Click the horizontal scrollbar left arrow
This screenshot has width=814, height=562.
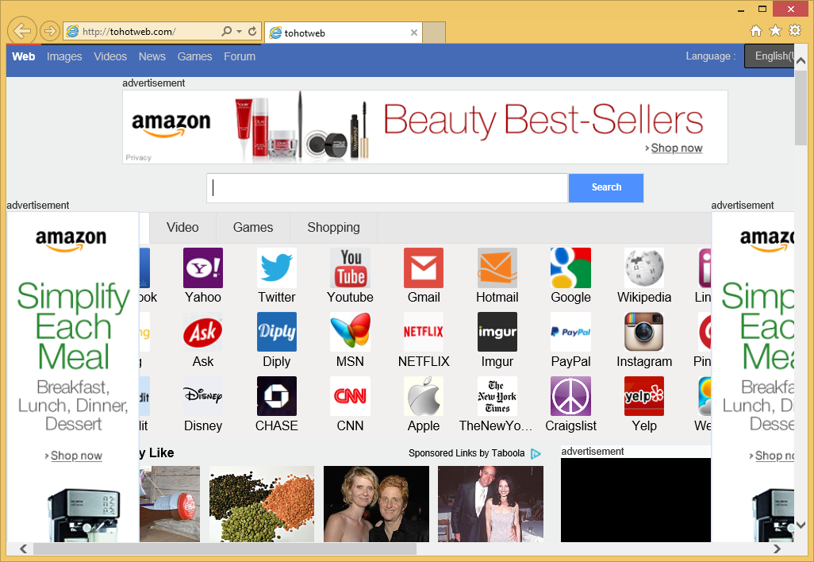(x=23, y=549)
